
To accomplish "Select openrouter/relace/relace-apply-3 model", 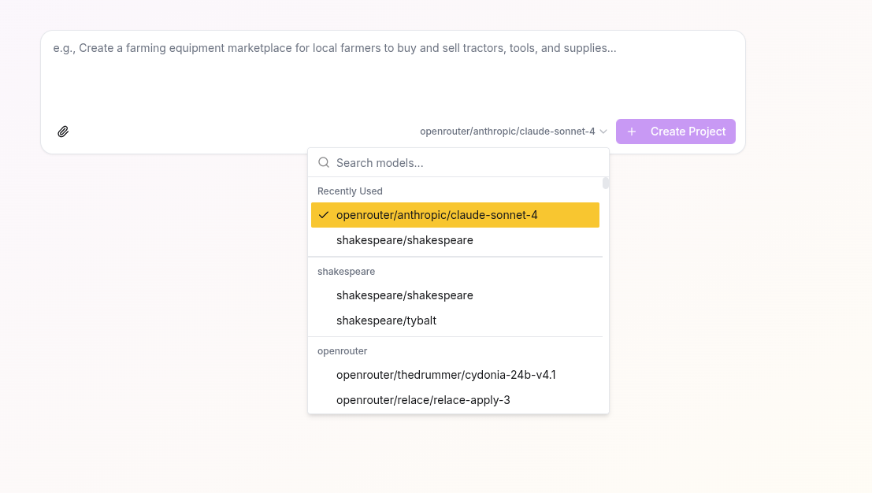I will pyautogui.click(x=424, y=400).
